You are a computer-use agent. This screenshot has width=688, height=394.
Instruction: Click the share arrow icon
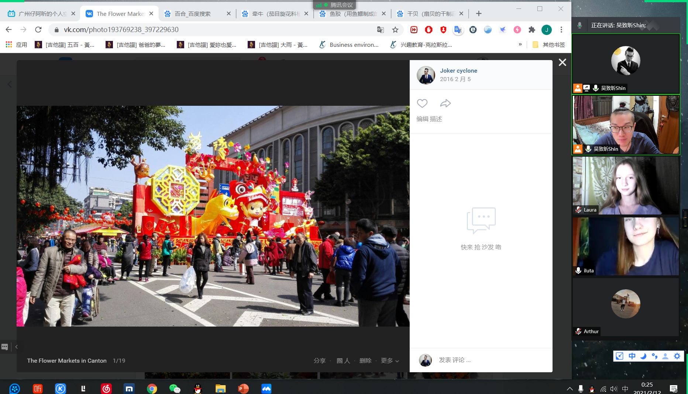pos(446,104)
